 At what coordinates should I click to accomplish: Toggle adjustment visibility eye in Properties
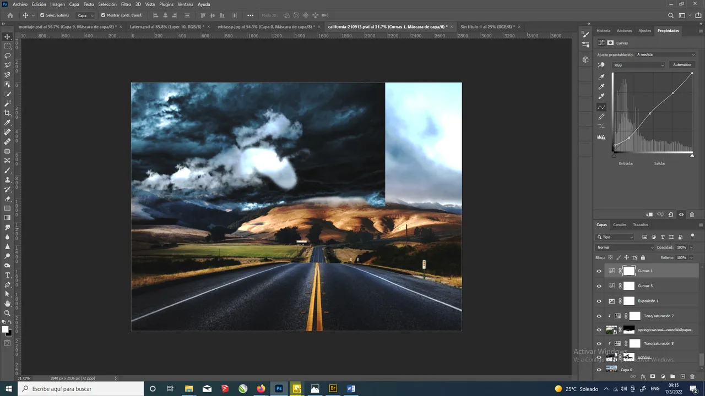pos(681,215)
